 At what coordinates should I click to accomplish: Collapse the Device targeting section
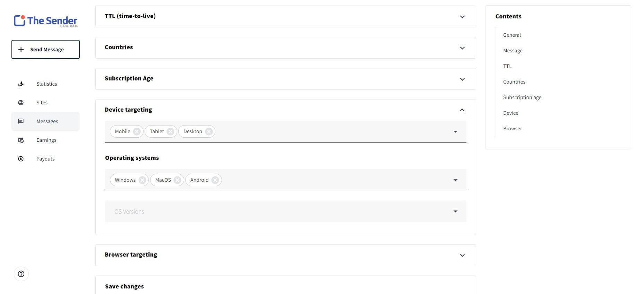[462, 110]
